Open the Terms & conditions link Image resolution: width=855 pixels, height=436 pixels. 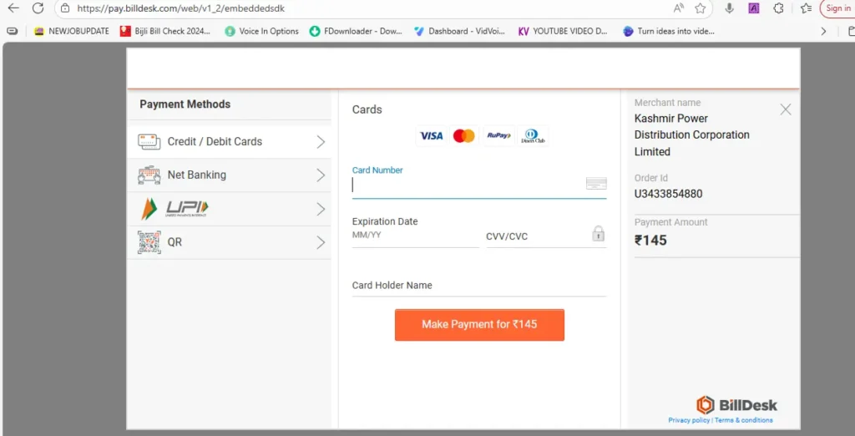(x=743, y=420)
